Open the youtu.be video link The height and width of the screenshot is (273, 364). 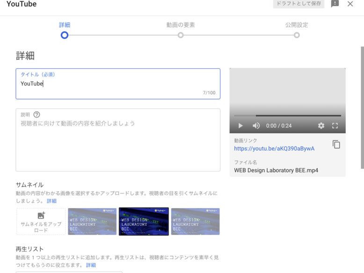[274, 149]
